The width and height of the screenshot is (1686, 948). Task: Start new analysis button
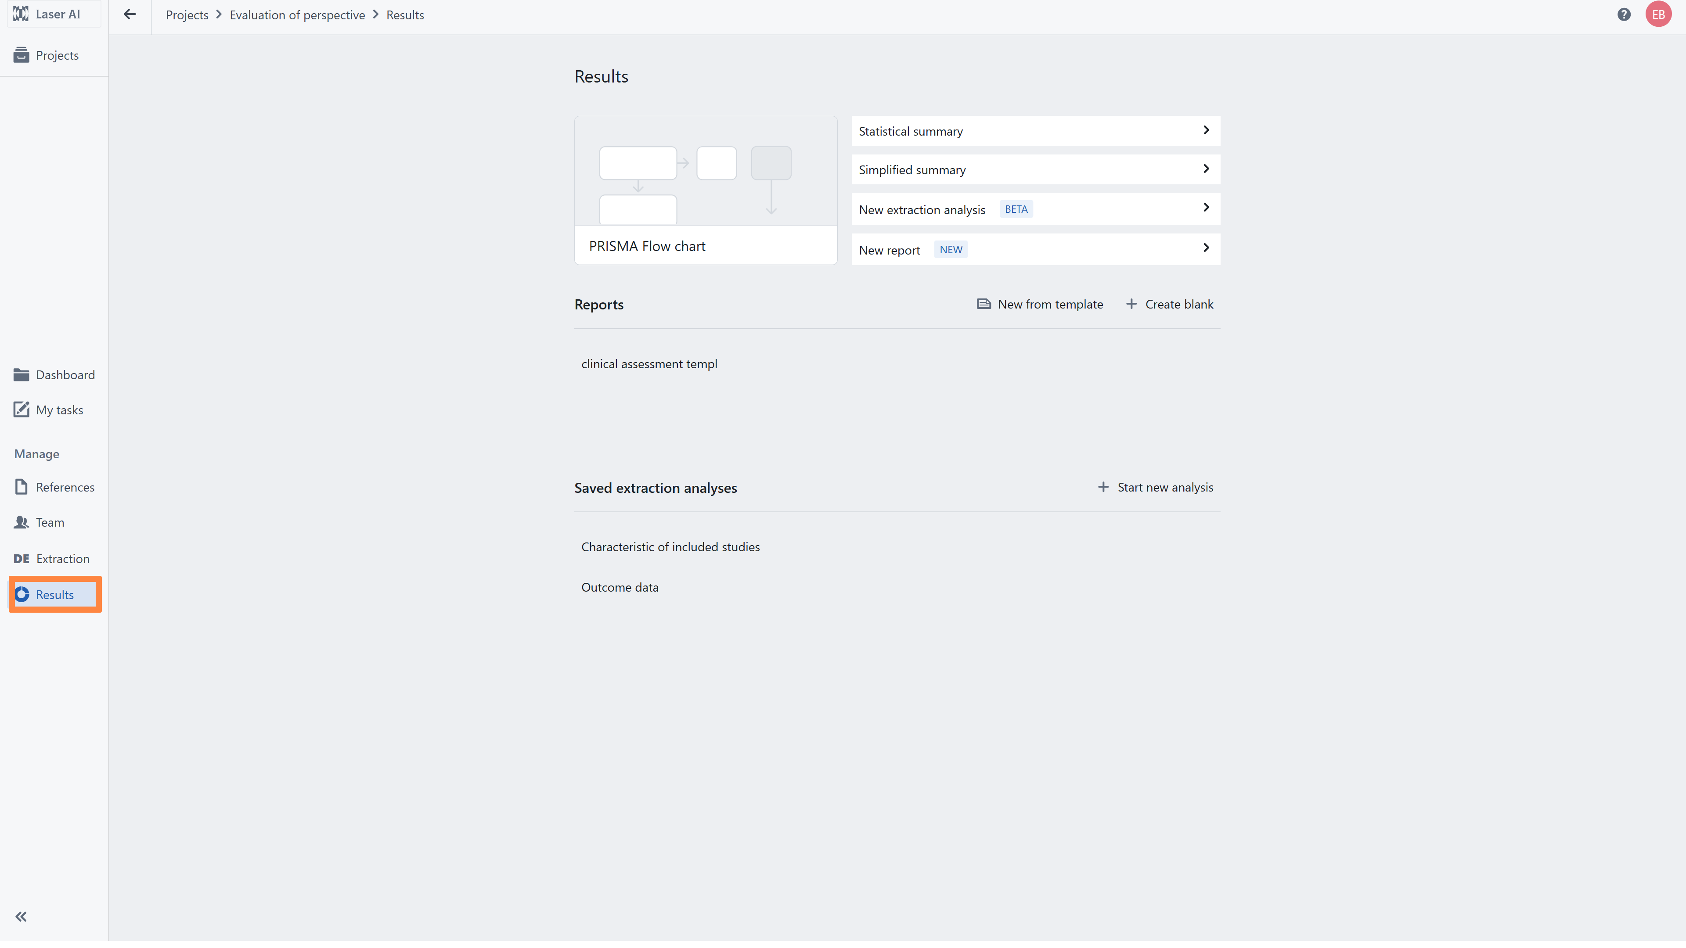[1155, 488]
